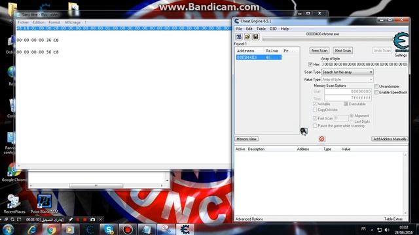The width and height of the screenshot is (419, 235).
Task: Open Bandicam red record taskbar icon
Action: point(128,229)
